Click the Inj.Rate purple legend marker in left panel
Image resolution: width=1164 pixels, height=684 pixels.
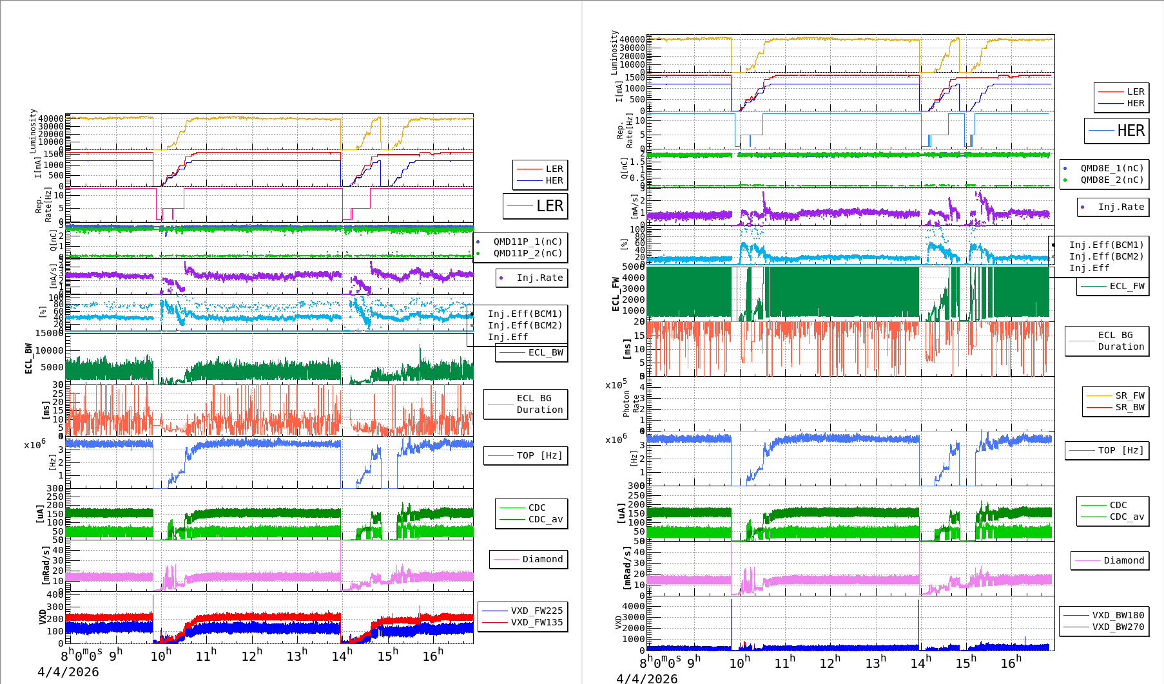tap(501, 278)
